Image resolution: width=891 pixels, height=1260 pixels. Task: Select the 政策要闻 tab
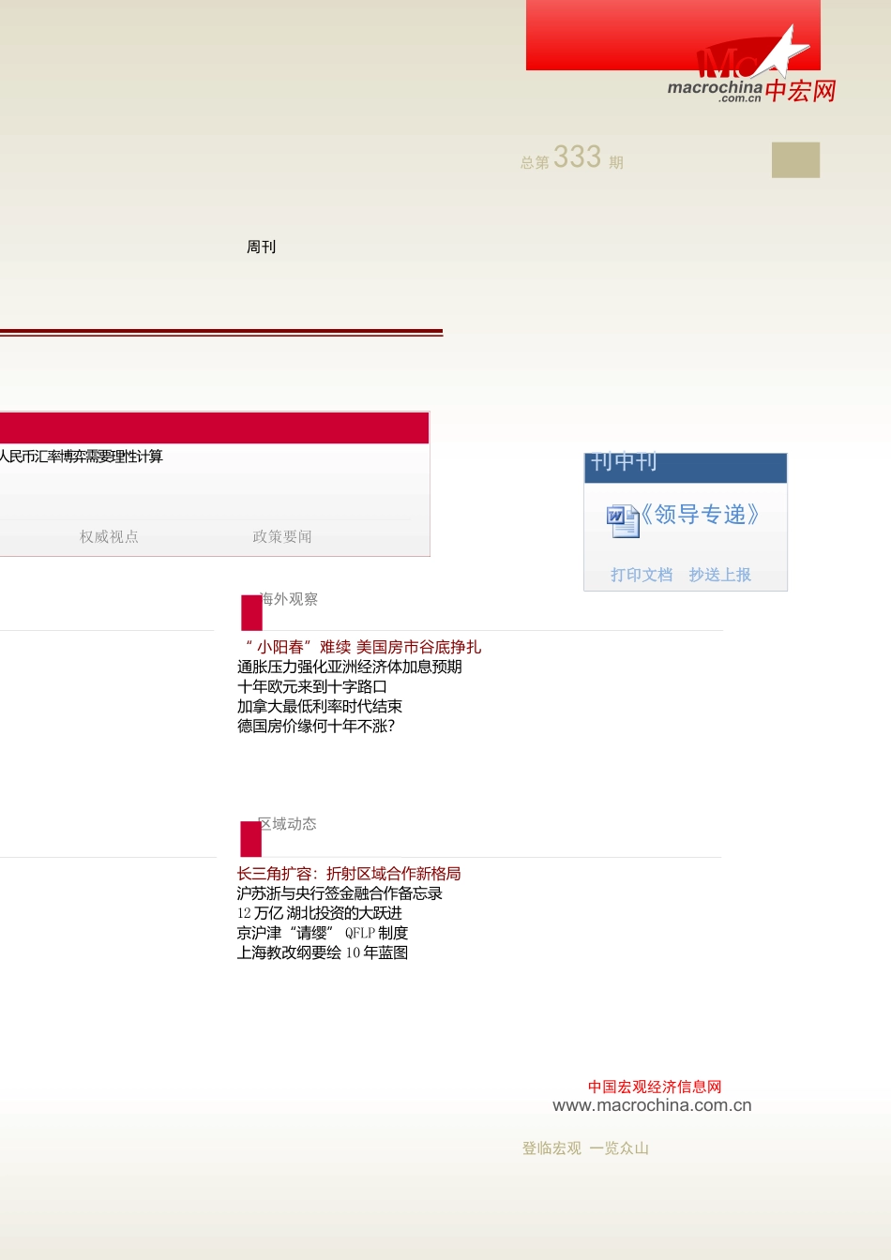point(282,536)
